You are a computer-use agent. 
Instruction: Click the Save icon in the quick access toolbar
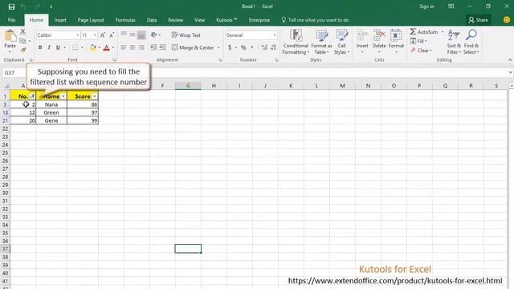click(11, 6)
